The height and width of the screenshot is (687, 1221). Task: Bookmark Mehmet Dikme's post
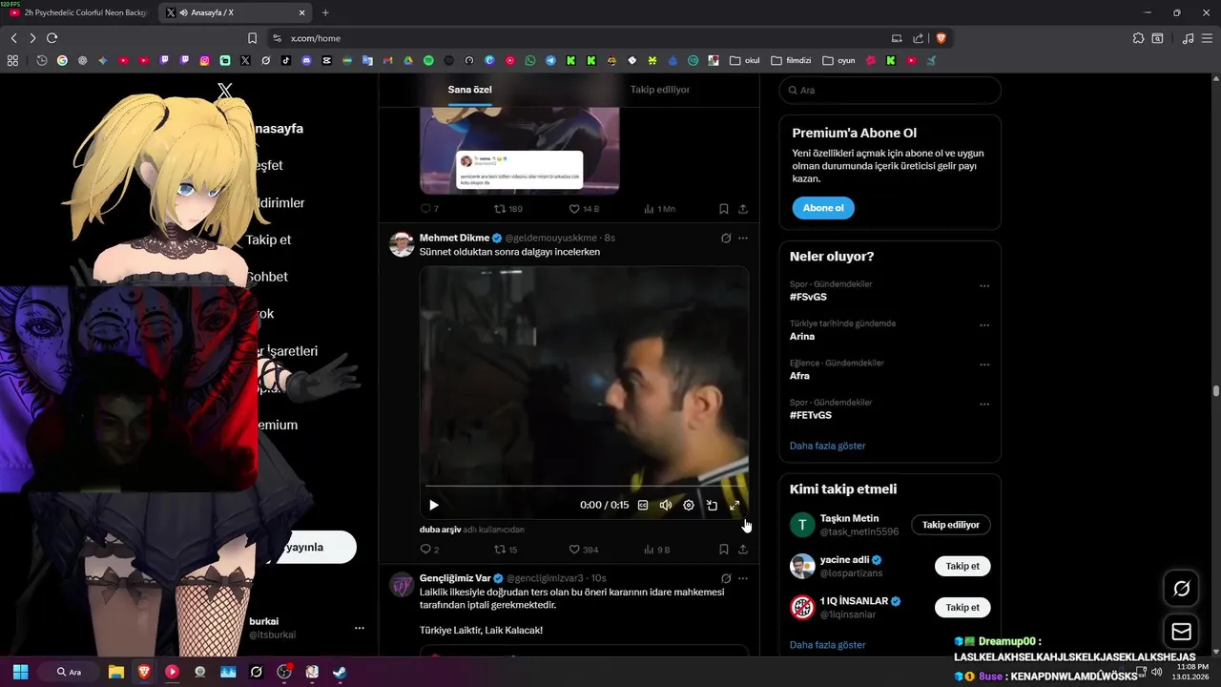724,550
